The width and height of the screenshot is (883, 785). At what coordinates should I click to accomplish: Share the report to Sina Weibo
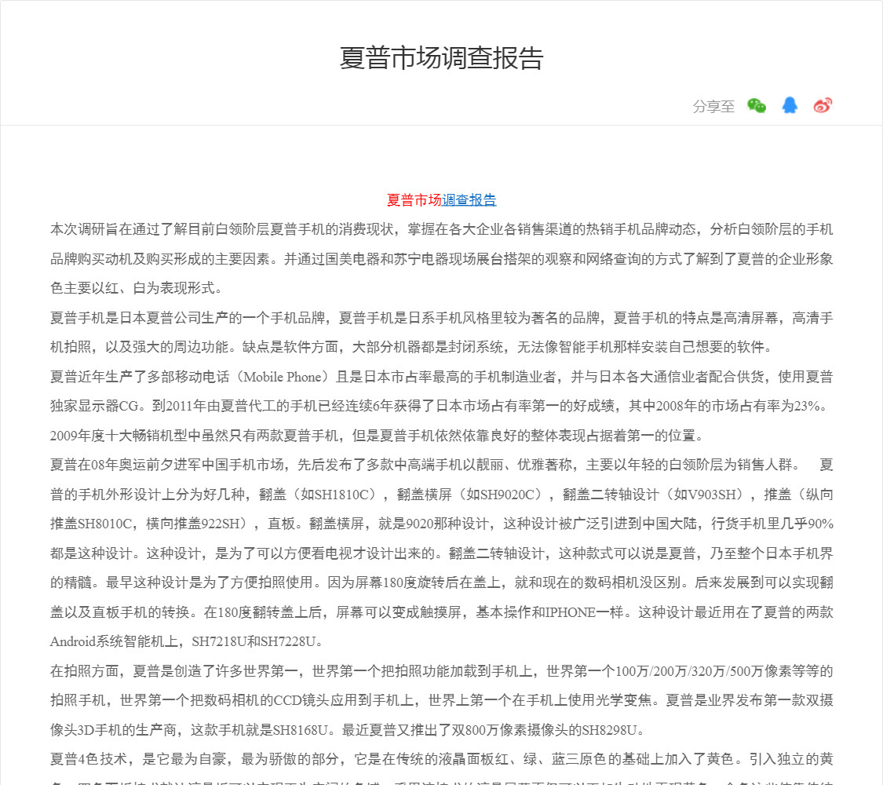click(823, 105)
